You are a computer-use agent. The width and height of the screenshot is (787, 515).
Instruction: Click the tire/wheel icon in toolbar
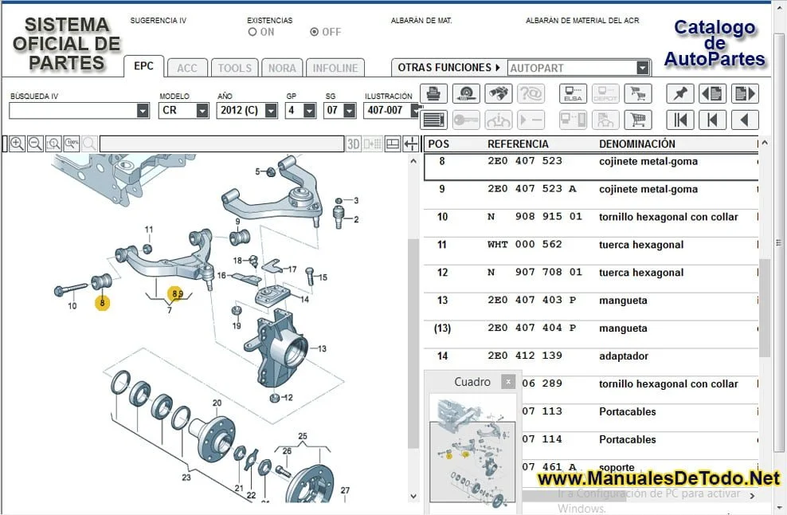coord(466,93)
